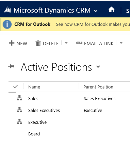Open the Microsoft Dynamics CRM navigation dropdown
Image resolution: width=130 pixels, height=147 pixels.
[96, 11]
